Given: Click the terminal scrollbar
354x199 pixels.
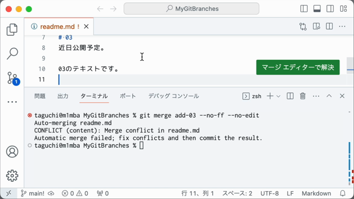Looking at the screenshot, I should [350, 148].
